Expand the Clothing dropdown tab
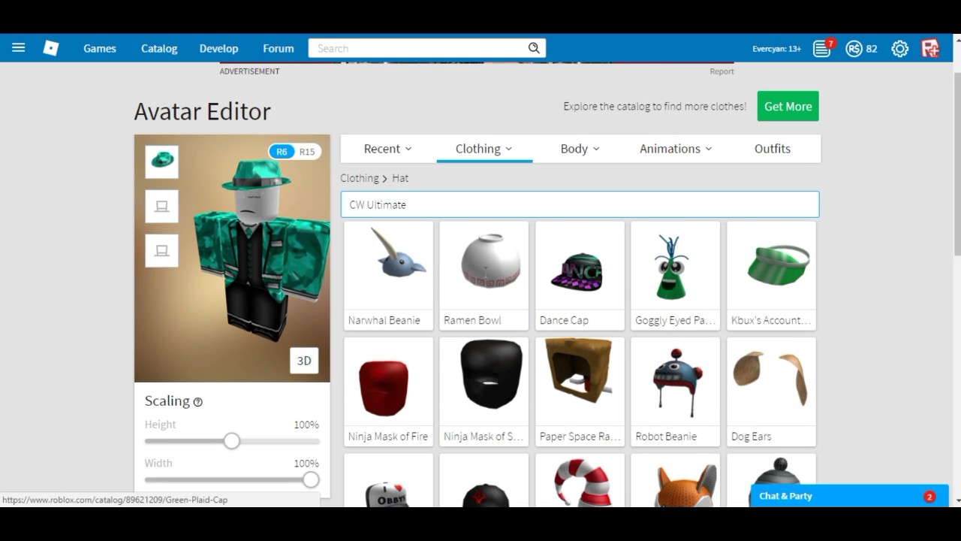 (484, 149)
